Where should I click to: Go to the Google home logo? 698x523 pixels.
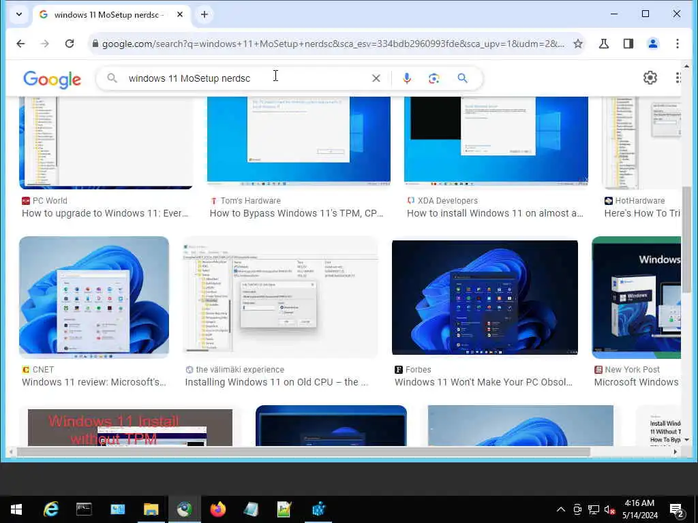(x=52, y=79)
